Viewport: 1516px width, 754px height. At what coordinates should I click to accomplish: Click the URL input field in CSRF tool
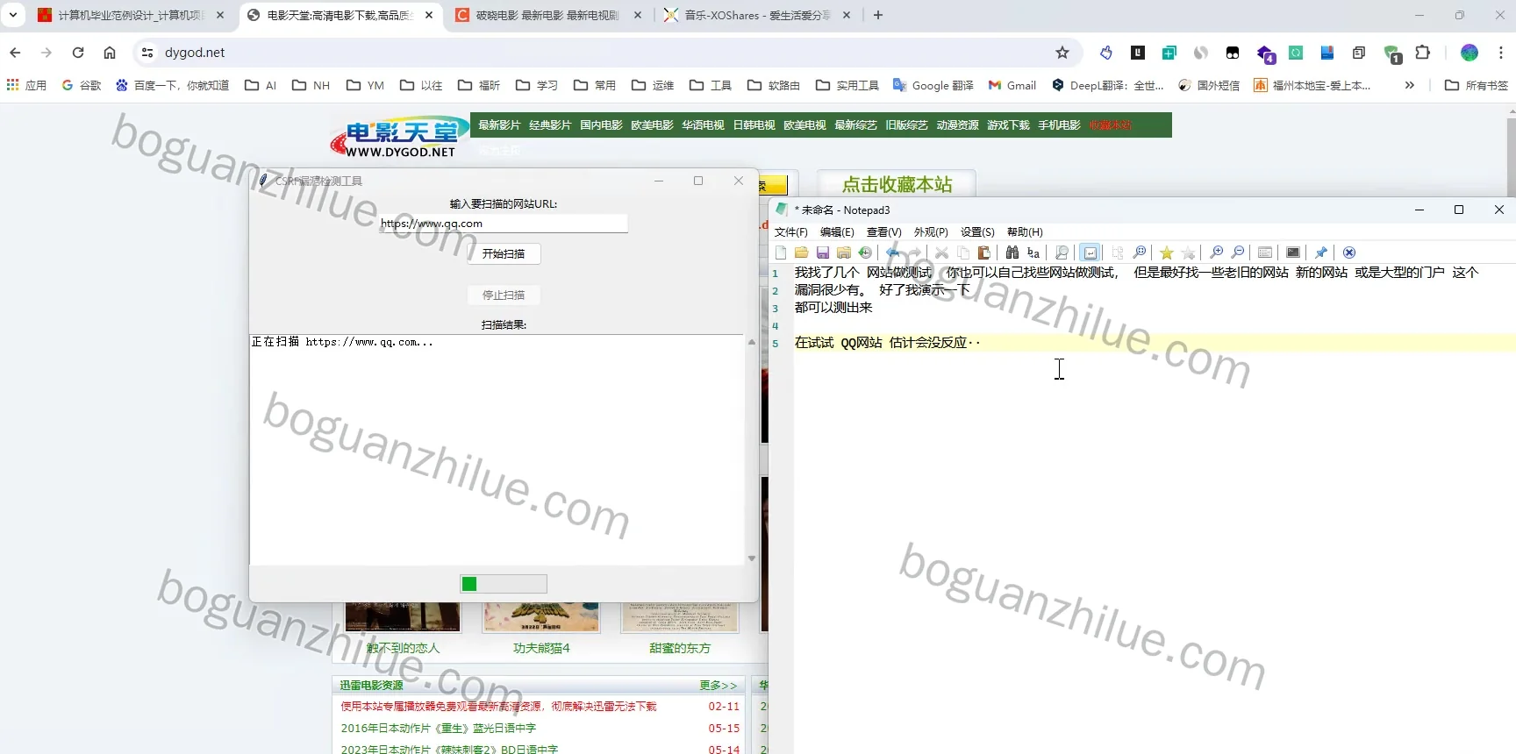pos(504,224)
